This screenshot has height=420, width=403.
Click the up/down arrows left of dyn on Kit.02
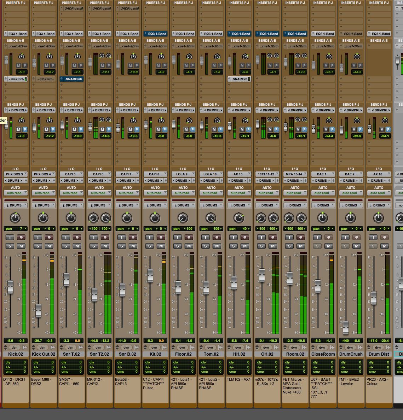145,348
